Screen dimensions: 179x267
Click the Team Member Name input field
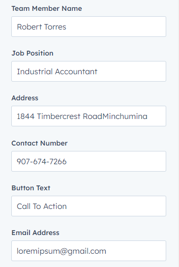pos(89,27)
